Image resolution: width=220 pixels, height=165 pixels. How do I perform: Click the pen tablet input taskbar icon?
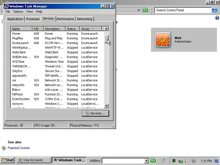click(x=163, y=160)
